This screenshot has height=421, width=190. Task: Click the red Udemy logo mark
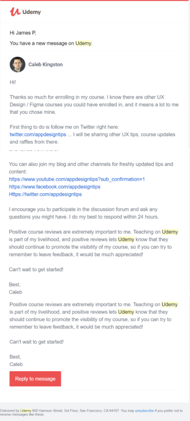click(x=15, y=12)
